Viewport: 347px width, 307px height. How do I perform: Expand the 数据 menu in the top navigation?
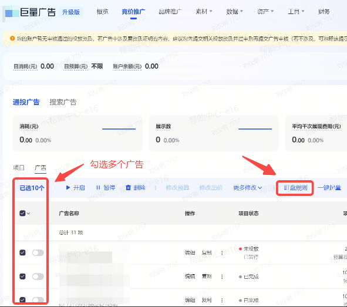click(x=234, y=12)
